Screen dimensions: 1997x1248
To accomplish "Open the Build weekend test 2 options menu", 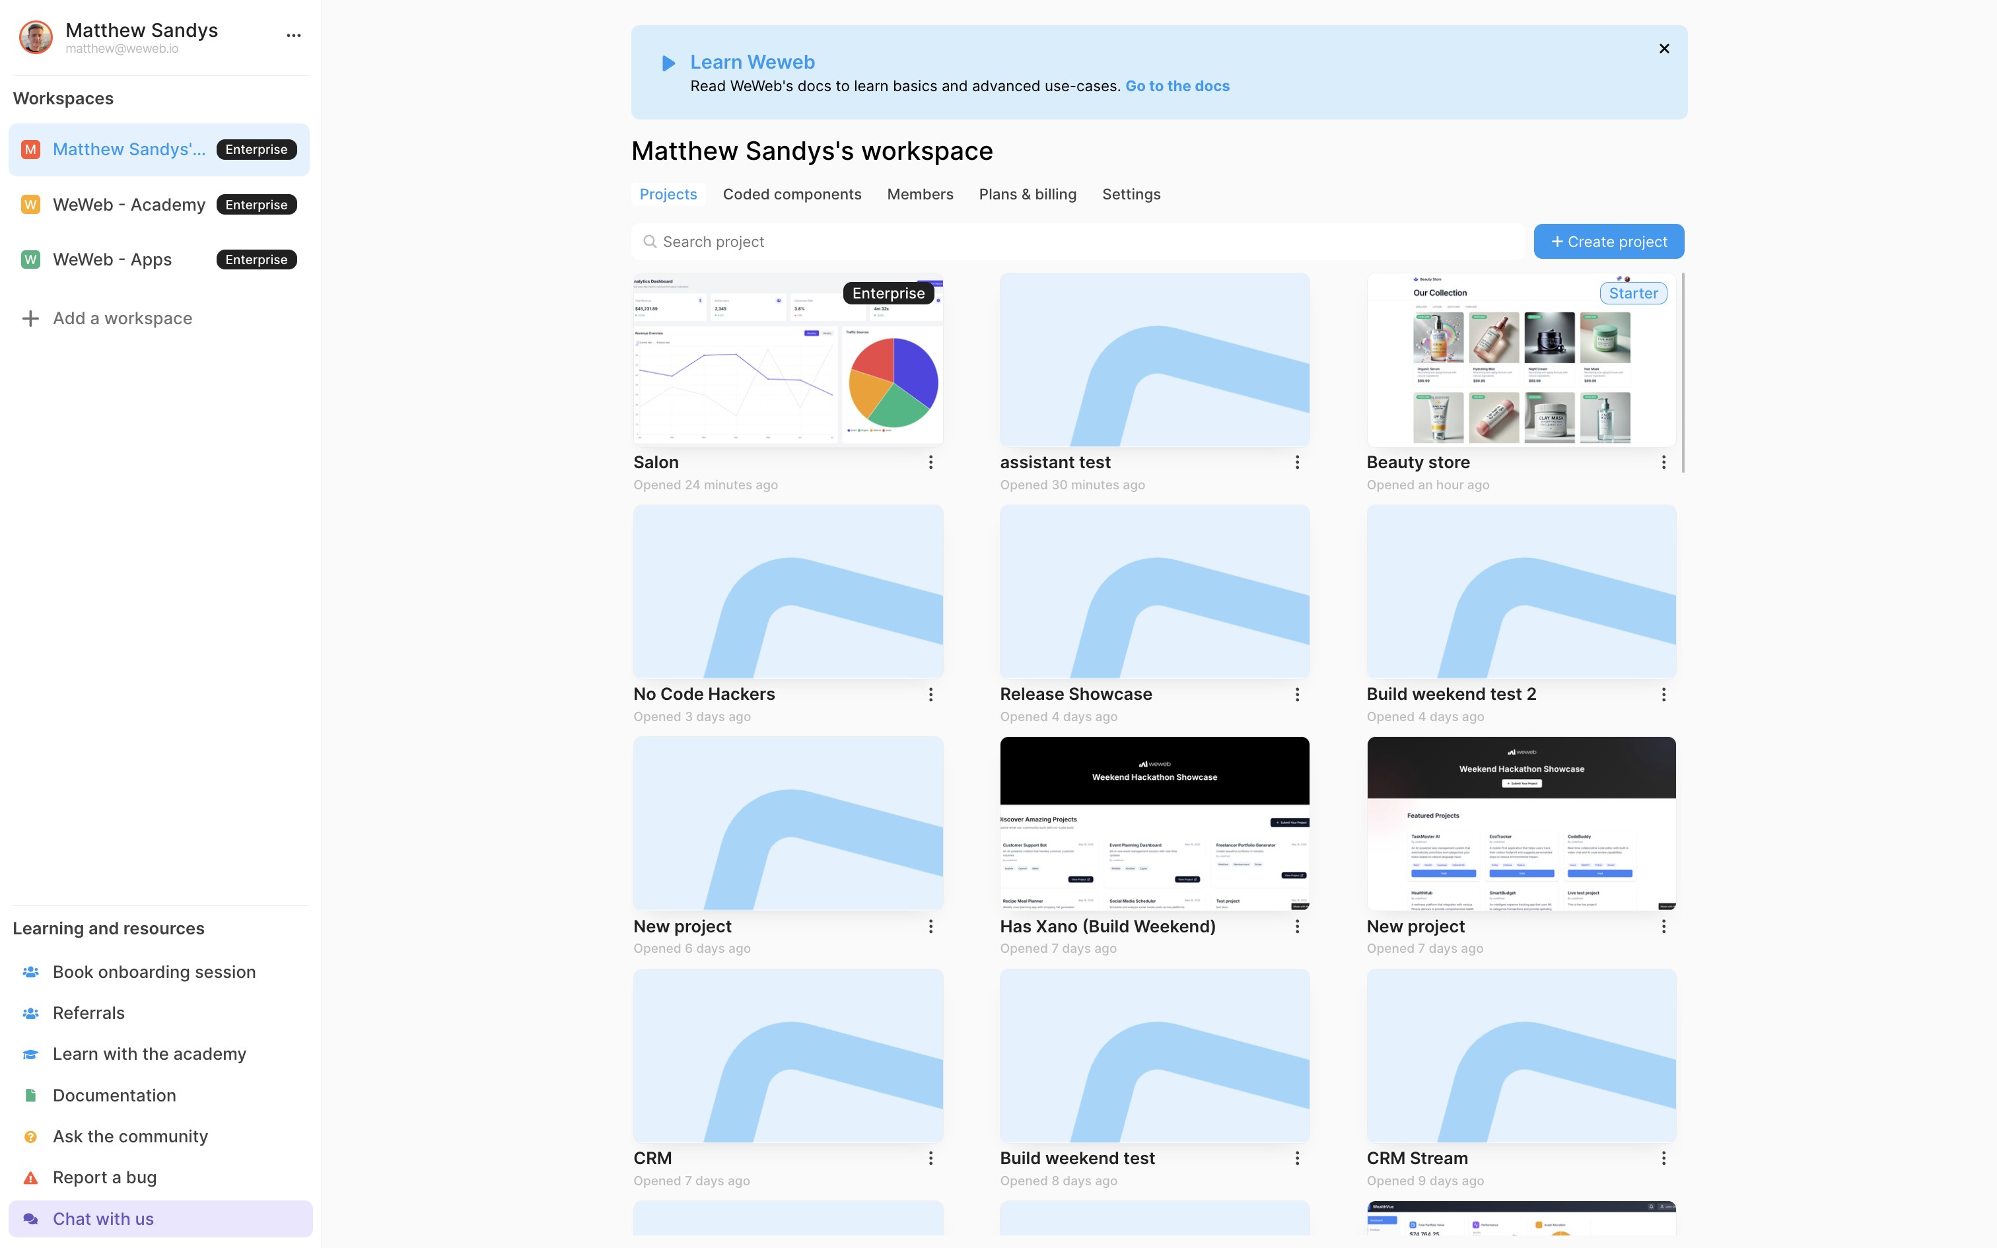I will tap(1664, 694).
